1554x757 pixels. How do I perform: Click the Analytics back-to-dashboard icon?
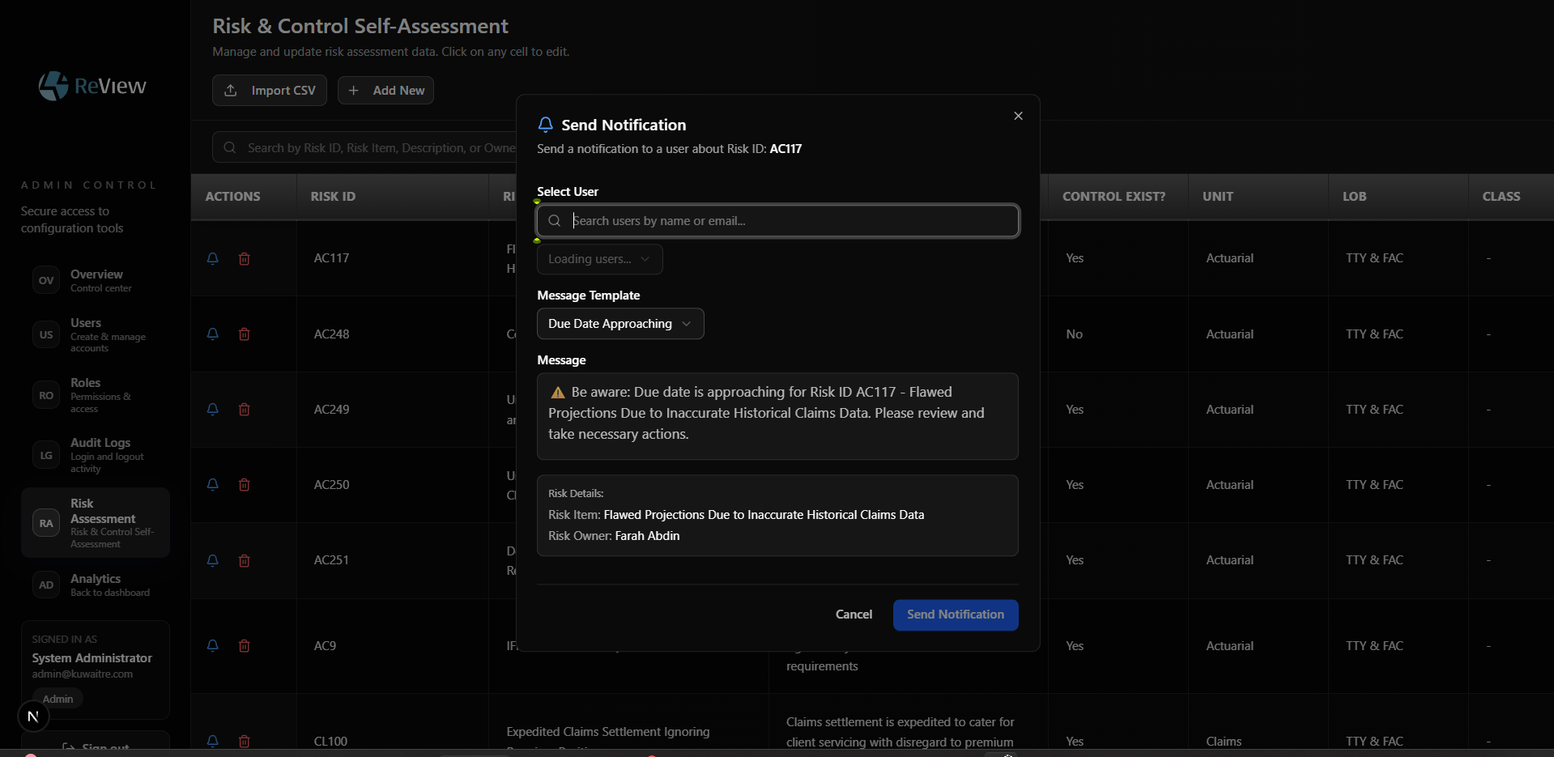(x=46, y=585)
